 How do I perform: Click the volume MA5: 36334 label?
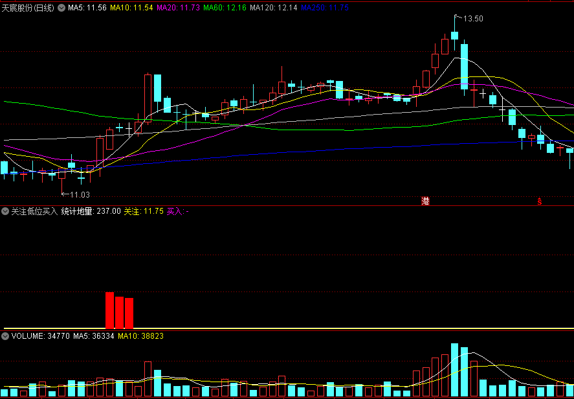94,336
